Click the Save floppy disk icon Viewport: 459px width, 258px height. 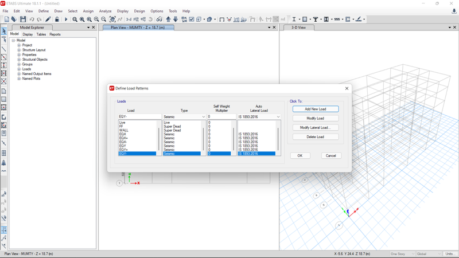click(23, 19)
